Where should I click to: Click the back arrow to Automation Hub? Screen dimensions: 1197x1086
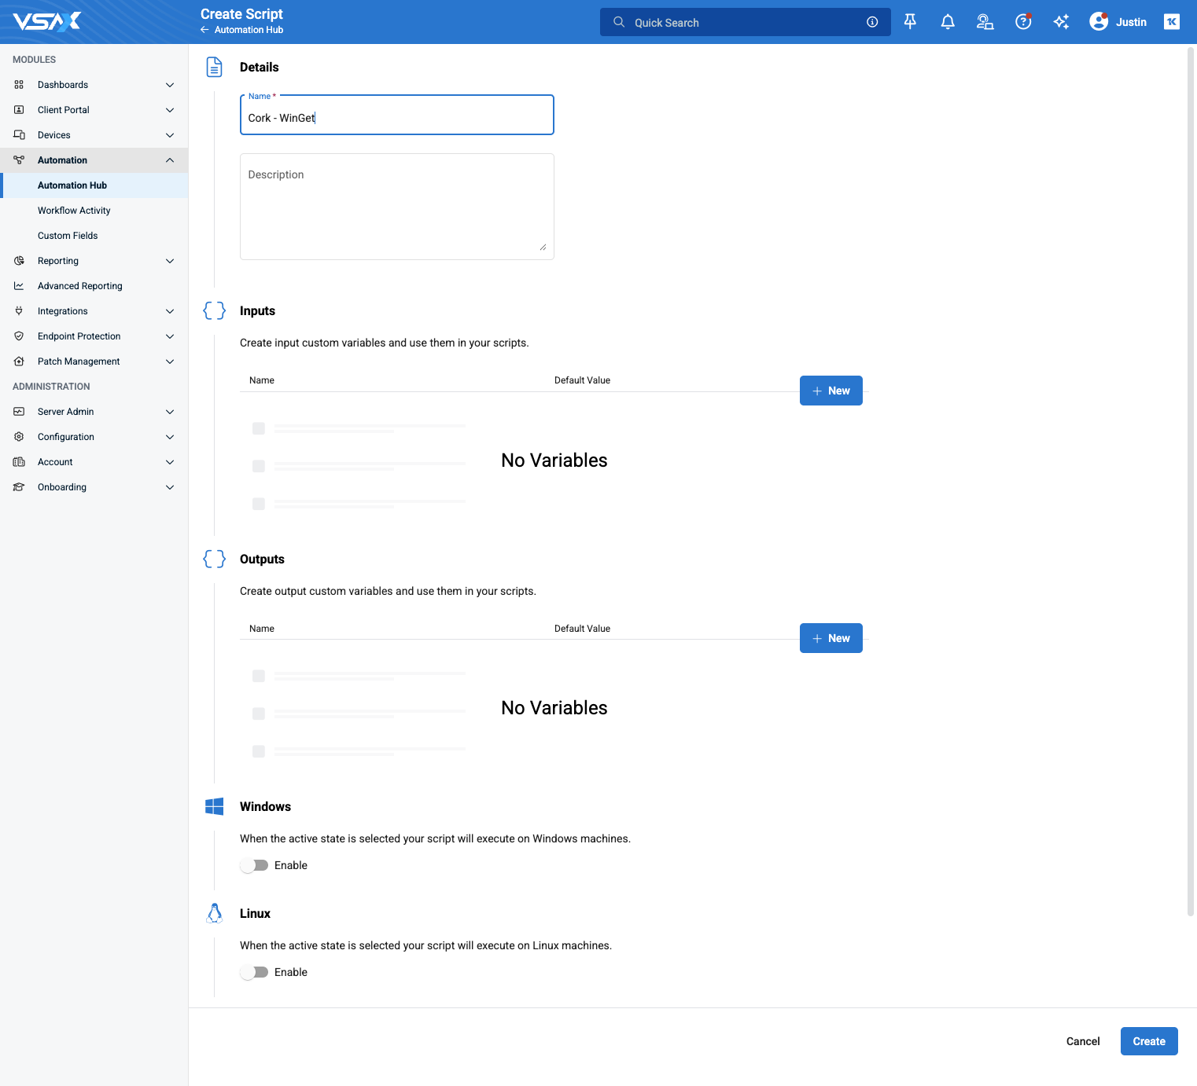click(204, 30)
